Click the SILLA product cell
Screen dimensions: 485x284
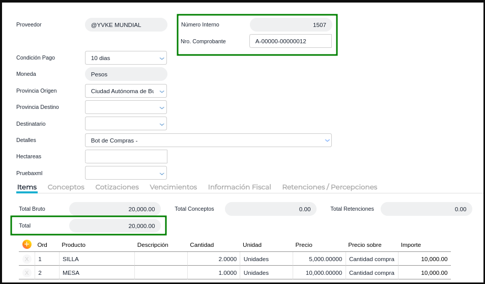coord(97,259)
